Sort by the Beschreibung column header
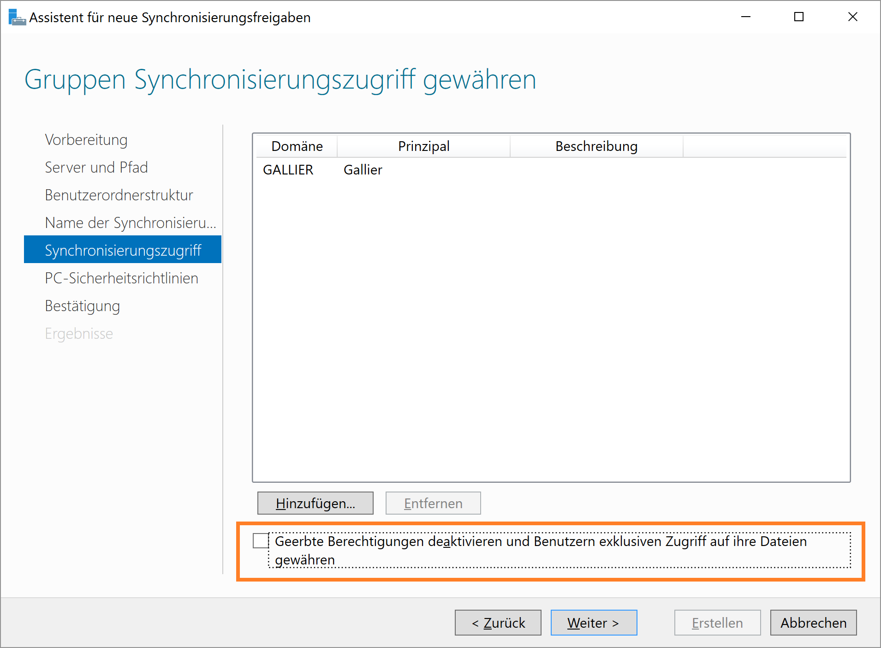881x648 pixels. pos(596,146)
